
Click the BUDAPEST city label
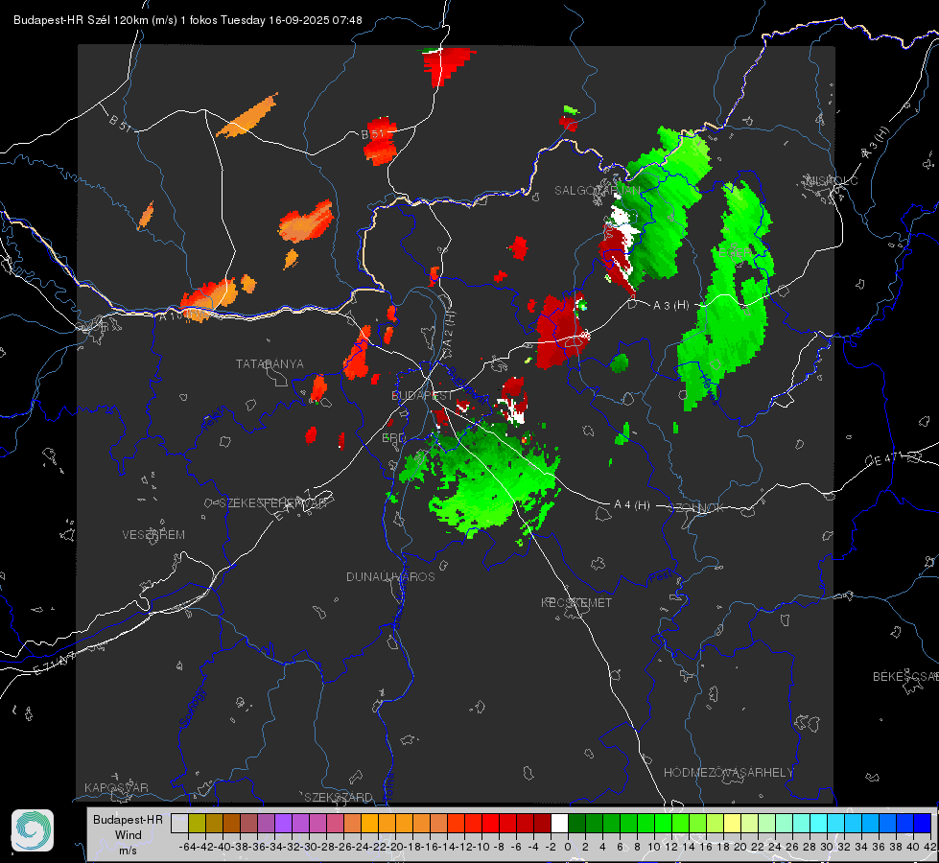tap(422, 395)
